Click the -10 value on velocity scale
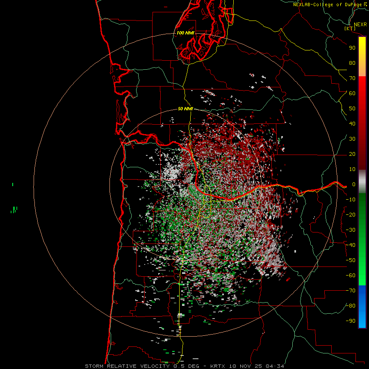Viewport: 369px width, 369px height. [x=351, y=200]
